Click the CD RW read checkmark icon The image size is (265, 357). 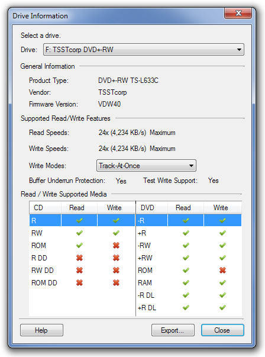click(79, 233)
